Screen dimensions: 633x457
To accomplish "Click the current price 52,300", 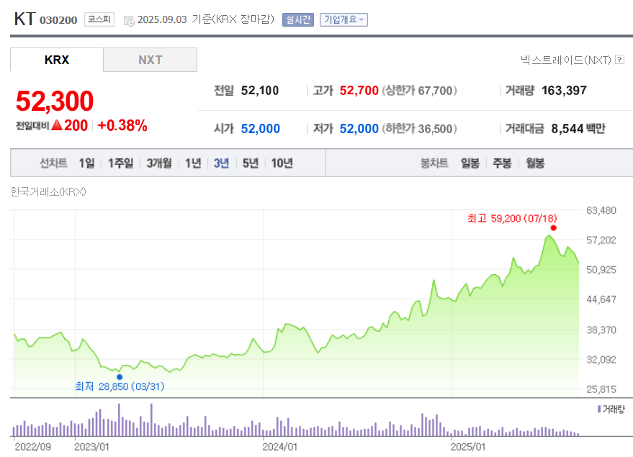I will (x=55, y=101).
